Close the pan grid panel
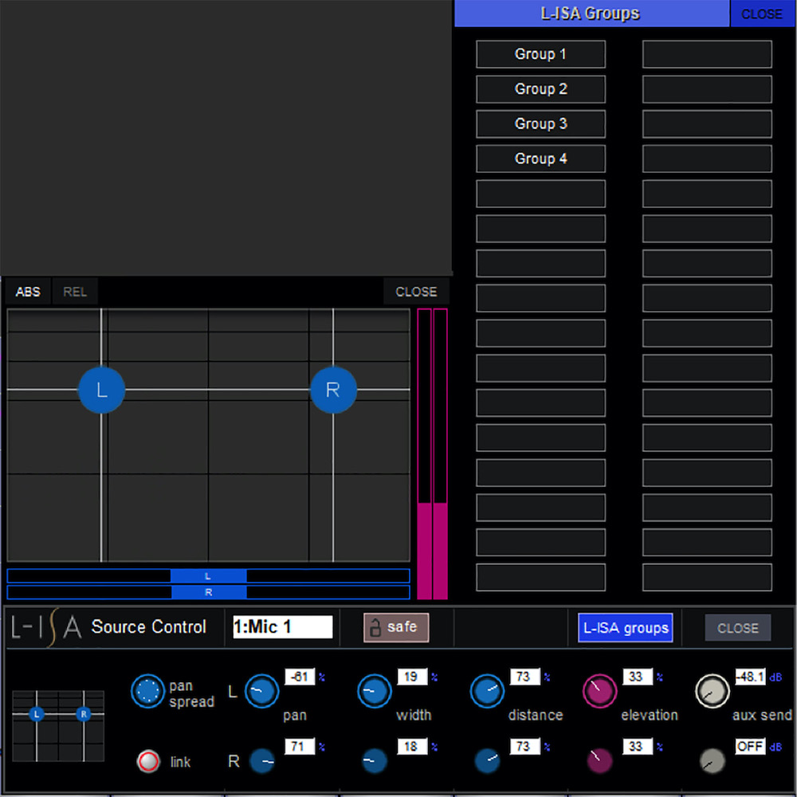The image size is (797, 797). click(416, 292)
